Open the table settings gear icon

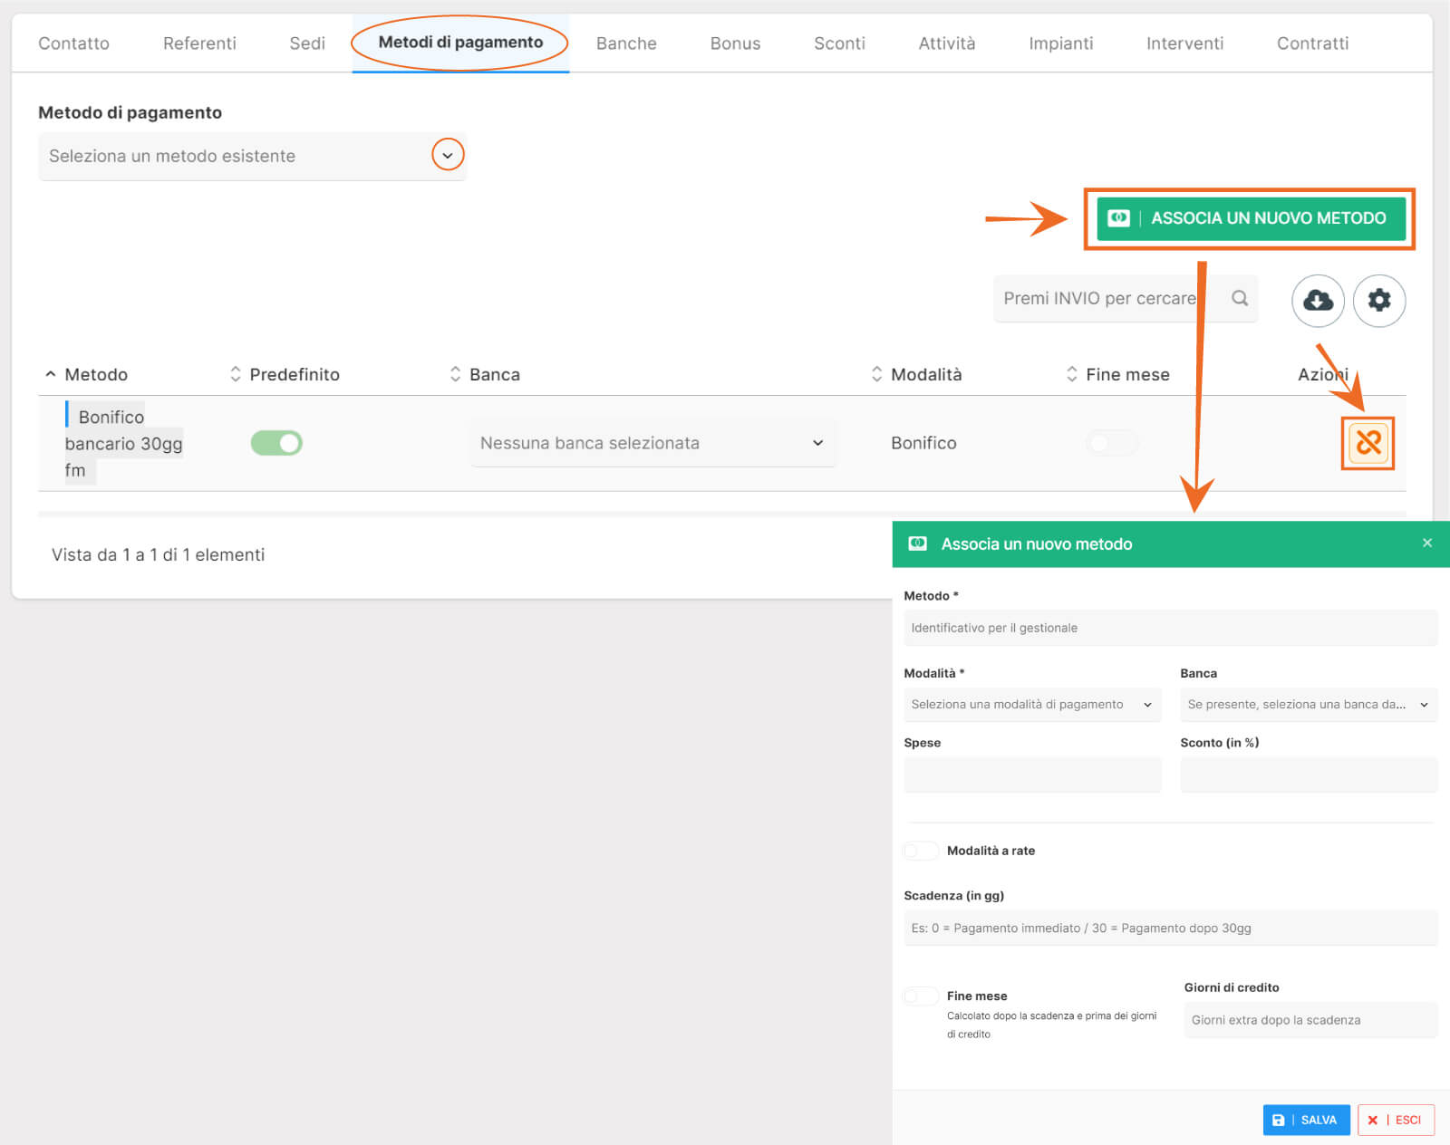[1378, 300]
